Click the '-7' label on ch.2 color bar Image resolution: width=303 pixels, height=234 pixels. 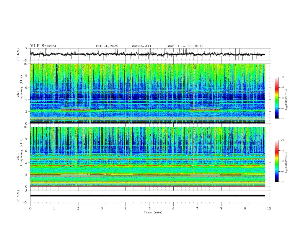282,182
